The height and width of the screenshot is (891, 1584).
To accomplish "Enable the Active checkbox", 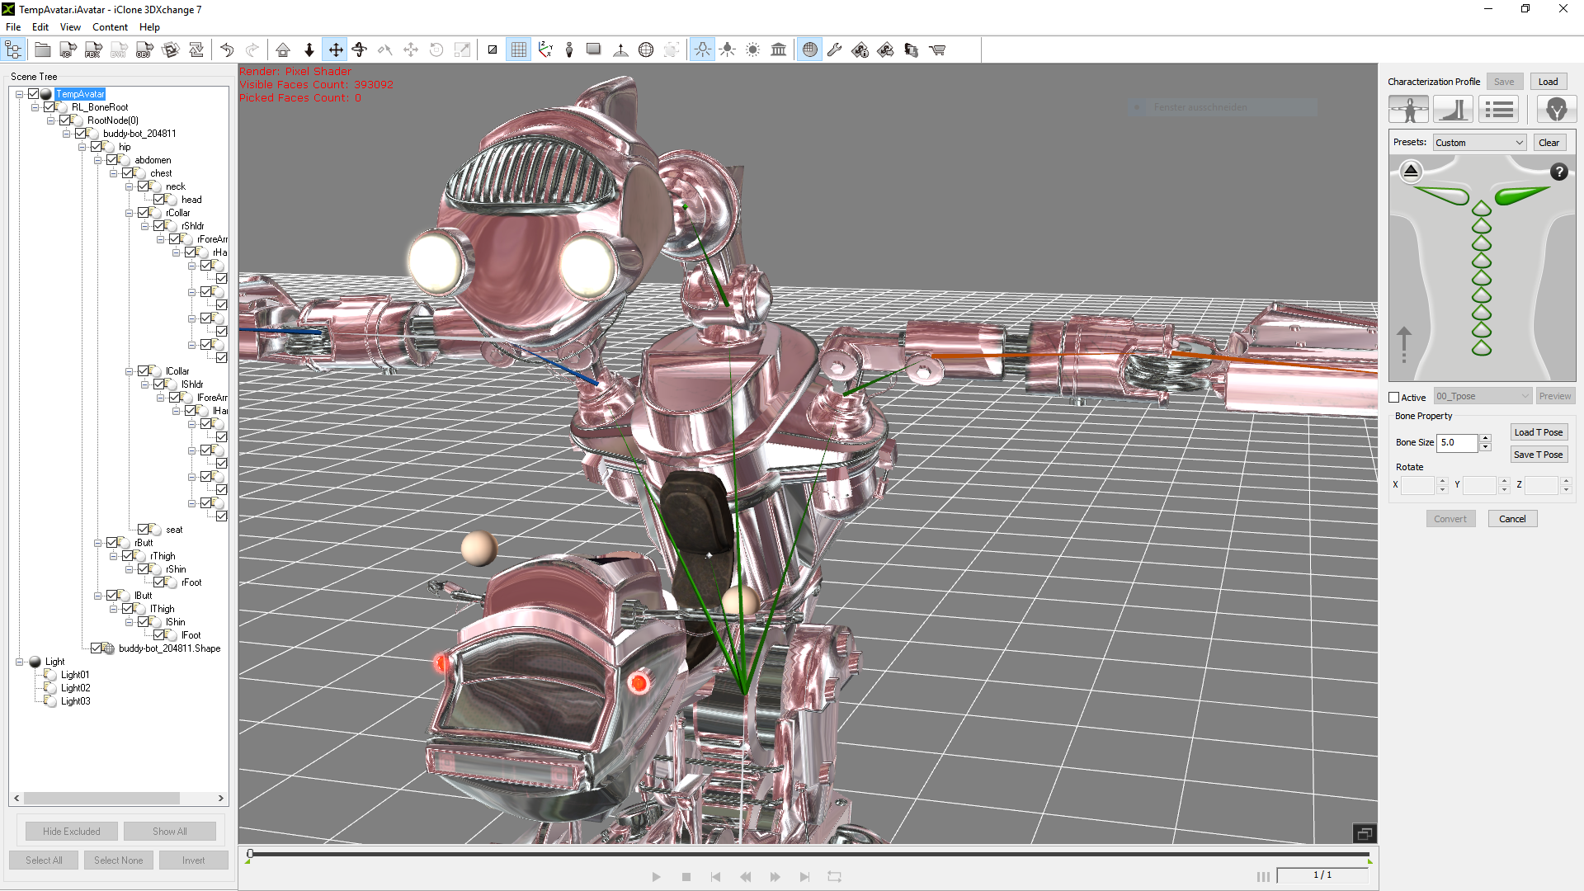I will tap(1394, 398).
